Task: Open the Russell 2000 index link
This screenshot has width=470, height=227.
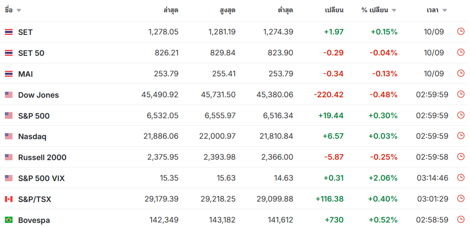Action: [x=42, y=157]
